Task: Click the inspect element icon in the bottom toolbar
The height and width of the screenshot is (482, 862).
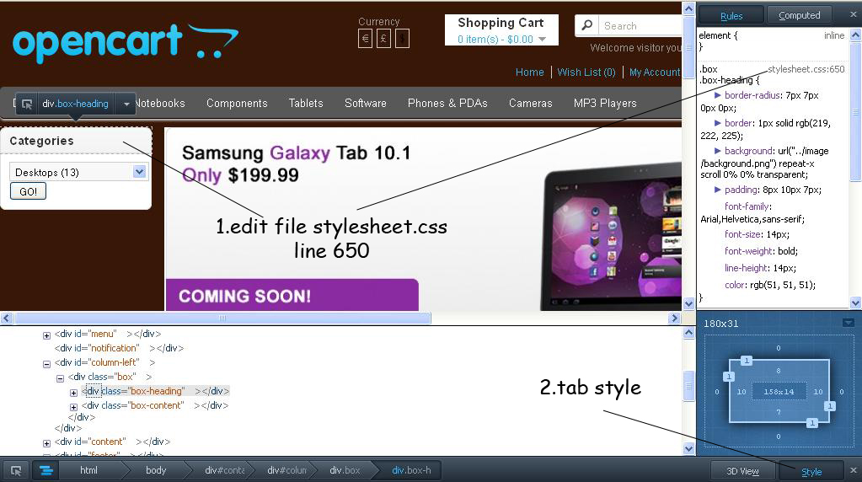Action: pyautogui.click(x=16, y=470)
